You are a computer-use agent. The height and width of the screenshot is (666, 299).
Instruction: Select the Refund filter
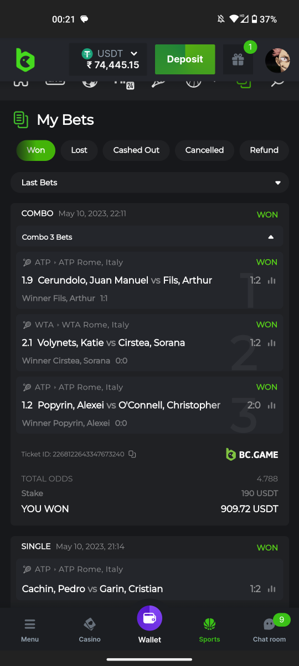pos(264,150)
